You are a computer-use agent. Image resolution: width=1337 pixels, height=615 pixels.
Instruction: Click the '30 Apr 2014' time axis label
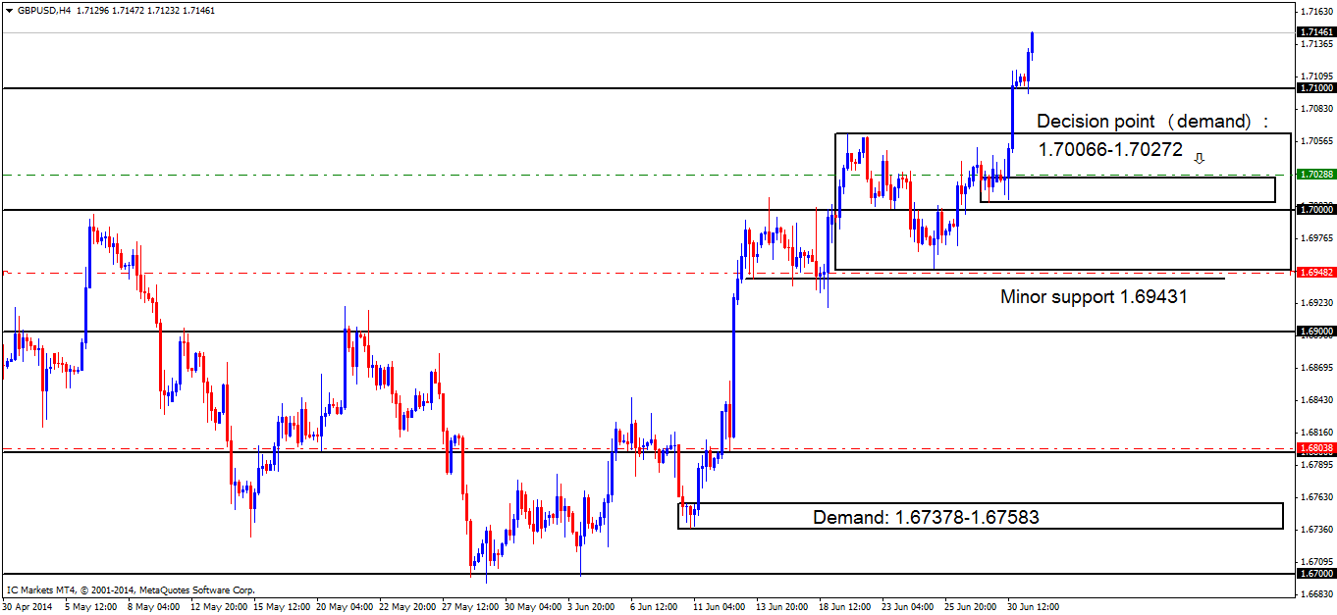tap(26, 607)
